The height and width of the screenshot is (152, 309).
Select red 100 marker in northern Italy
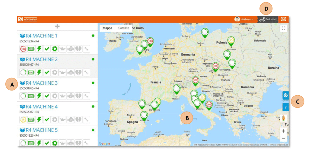196,81
